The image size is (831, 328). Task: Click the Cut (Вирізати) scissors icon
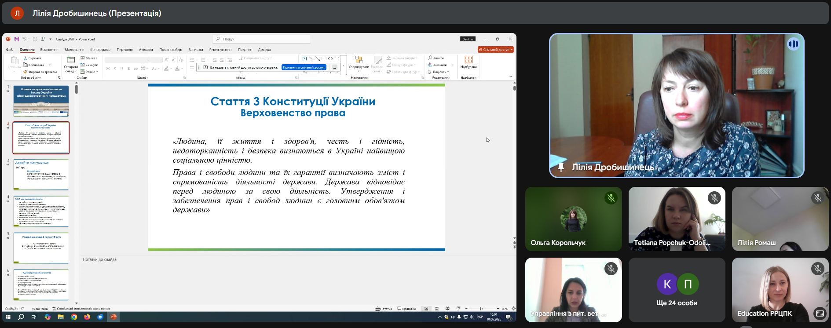(26, 58)
